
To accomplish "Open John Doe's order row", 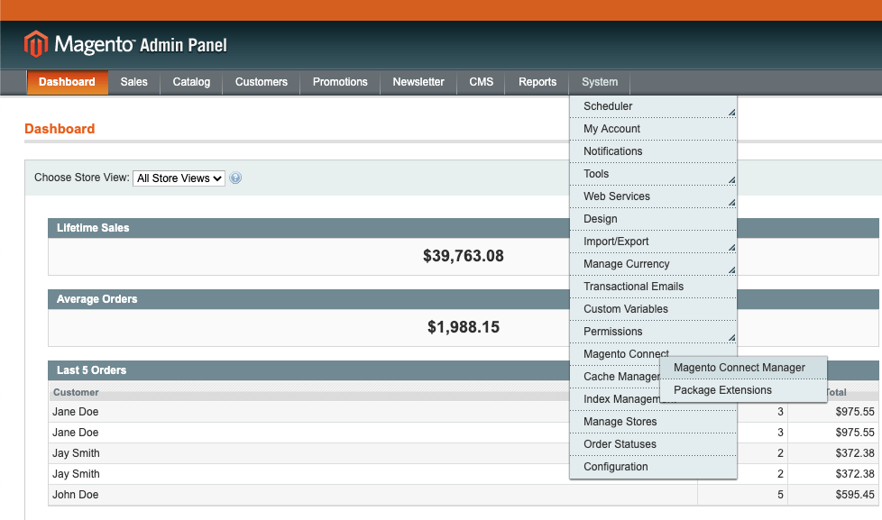I will tap(76, 495).
